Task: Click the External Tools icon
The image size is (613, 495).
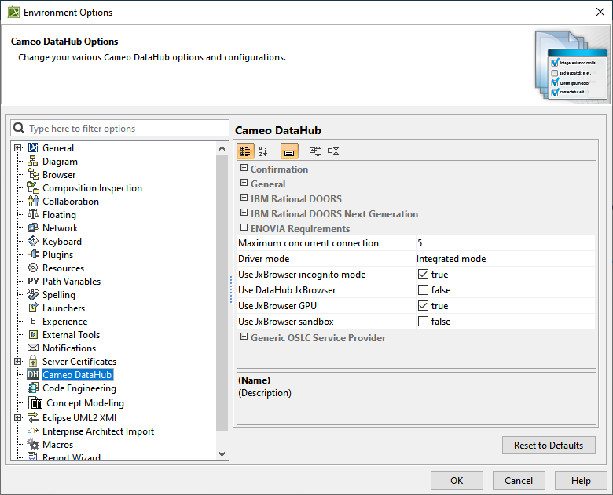Action: (x=33, y=334)
